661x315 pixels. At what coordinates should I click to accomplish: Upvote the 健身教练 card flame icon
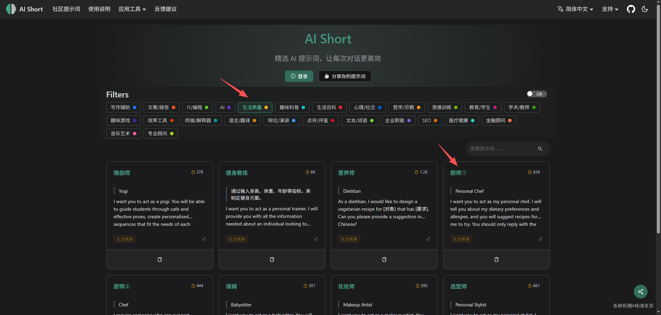[x=307, y=172]
